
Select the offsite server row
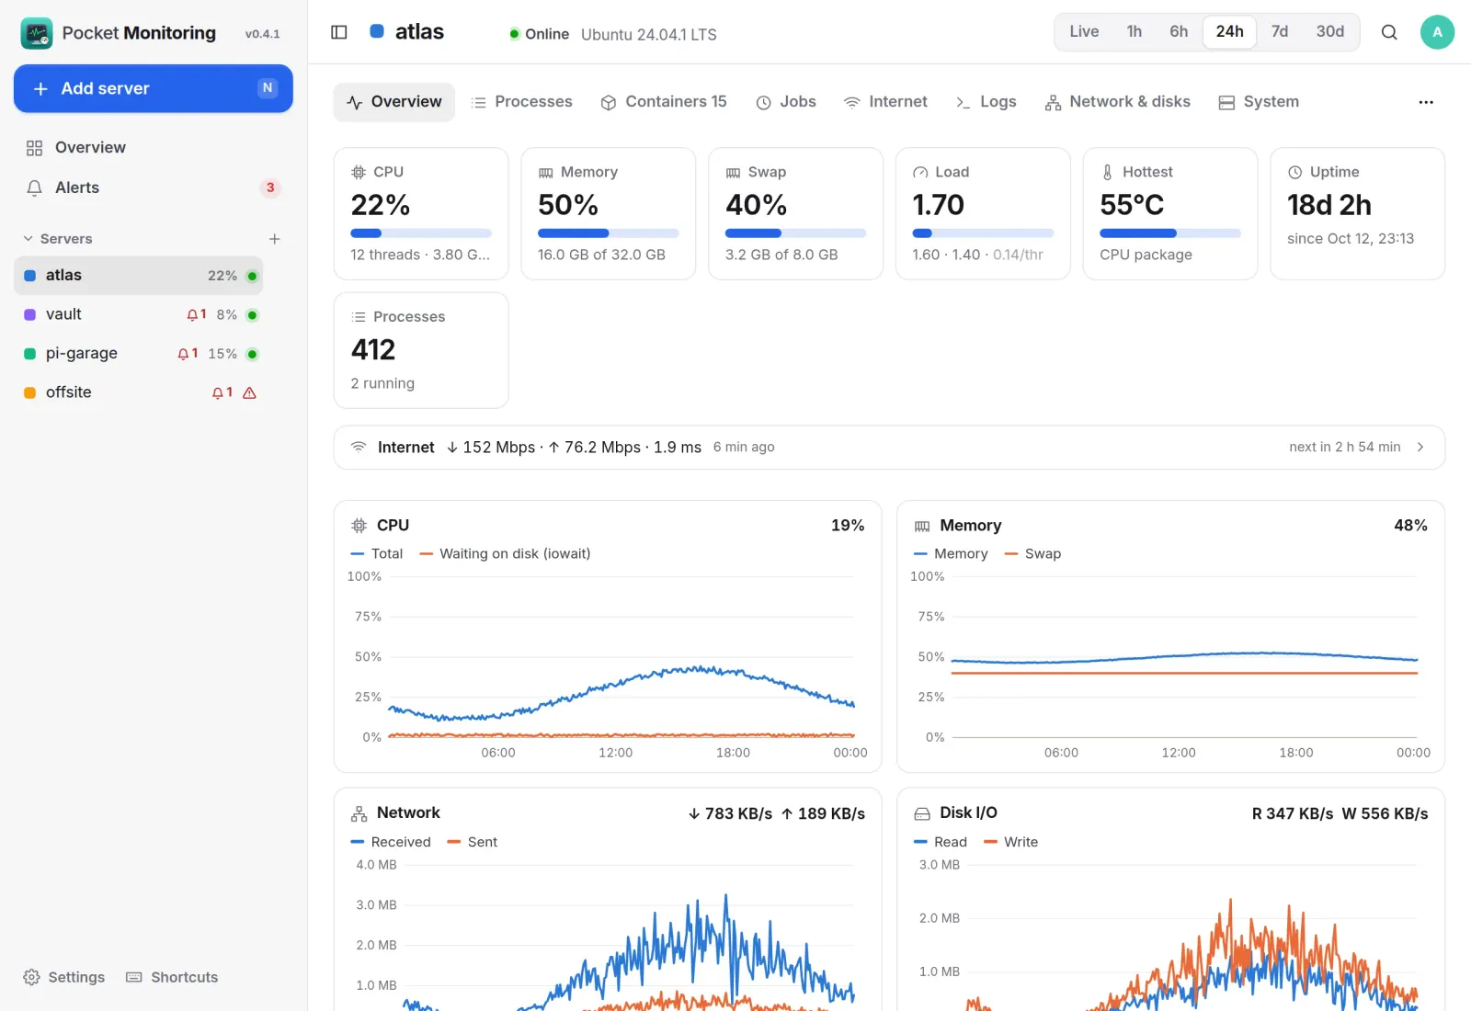click(x=139, y=392)
